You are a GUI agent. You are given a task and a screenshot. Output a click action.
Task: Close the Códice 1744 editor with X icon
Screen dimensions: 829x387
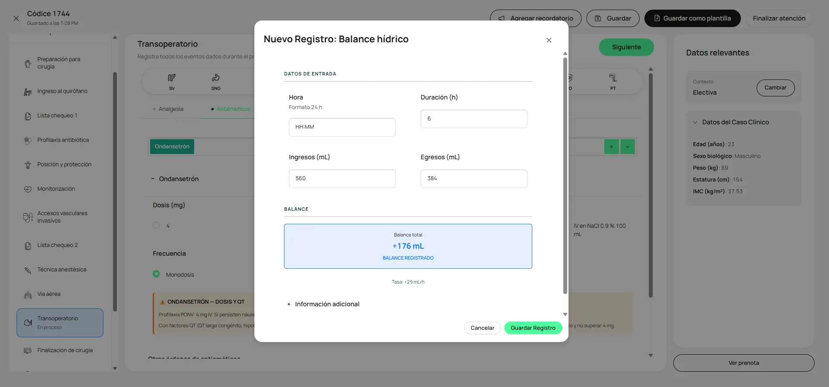click(x=16, y=18)
